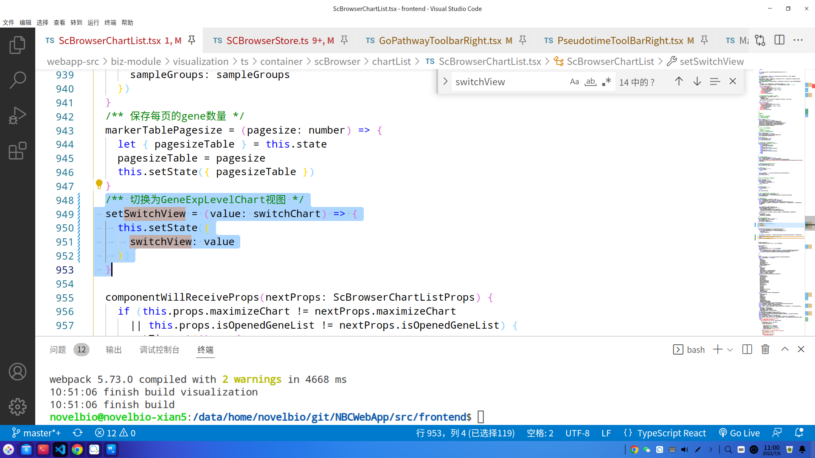Open the new terminal profile dropdown

(730, 350)
